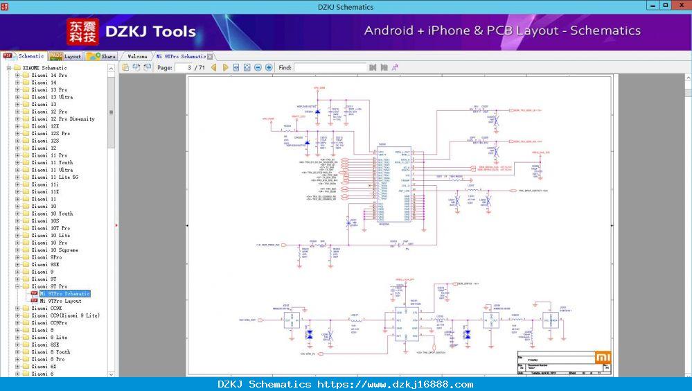Screen dimensions: 692x391
Task: Go to next page arrow
Action: 225,68
